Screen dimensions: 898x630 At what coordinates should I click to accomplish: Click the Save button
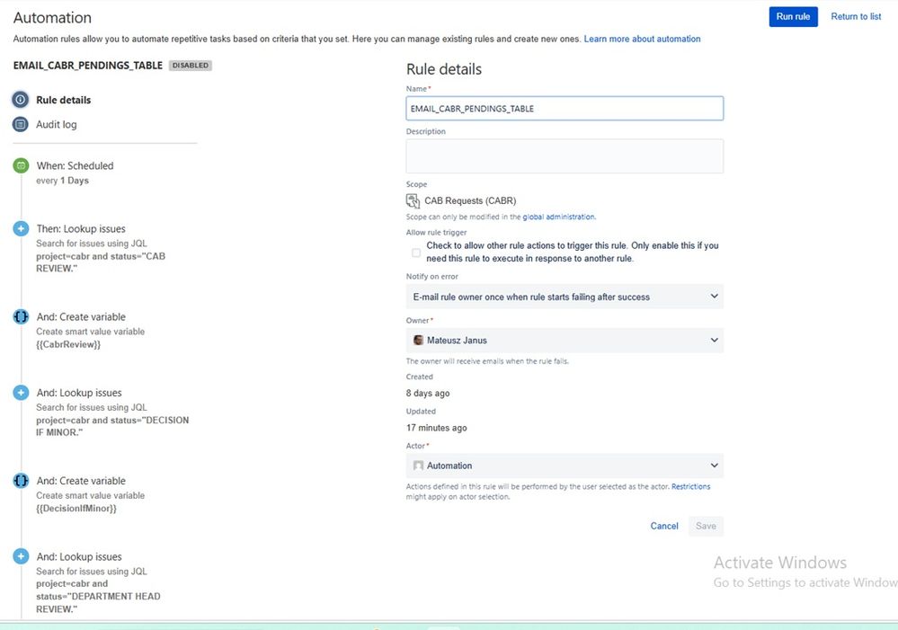(x=706, y=526)
